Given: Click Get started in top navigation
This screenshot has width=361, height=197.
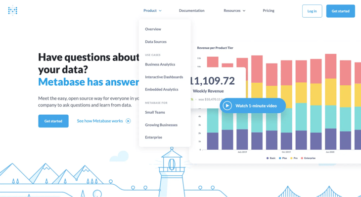Looking at the screenshot, I should [340, 11].
